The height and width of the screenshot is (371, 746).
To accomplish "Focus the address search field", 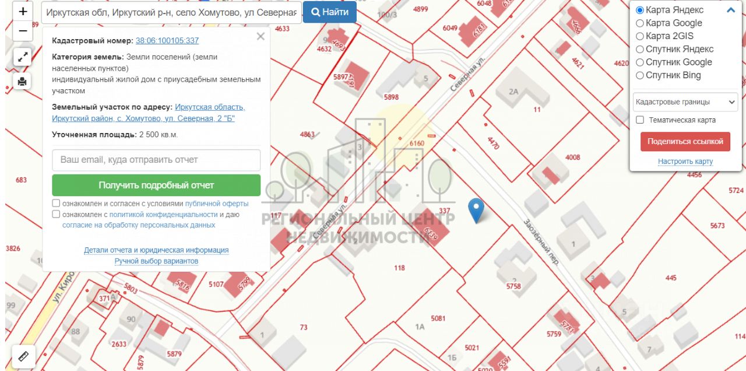I will click(x=171, y=12).
